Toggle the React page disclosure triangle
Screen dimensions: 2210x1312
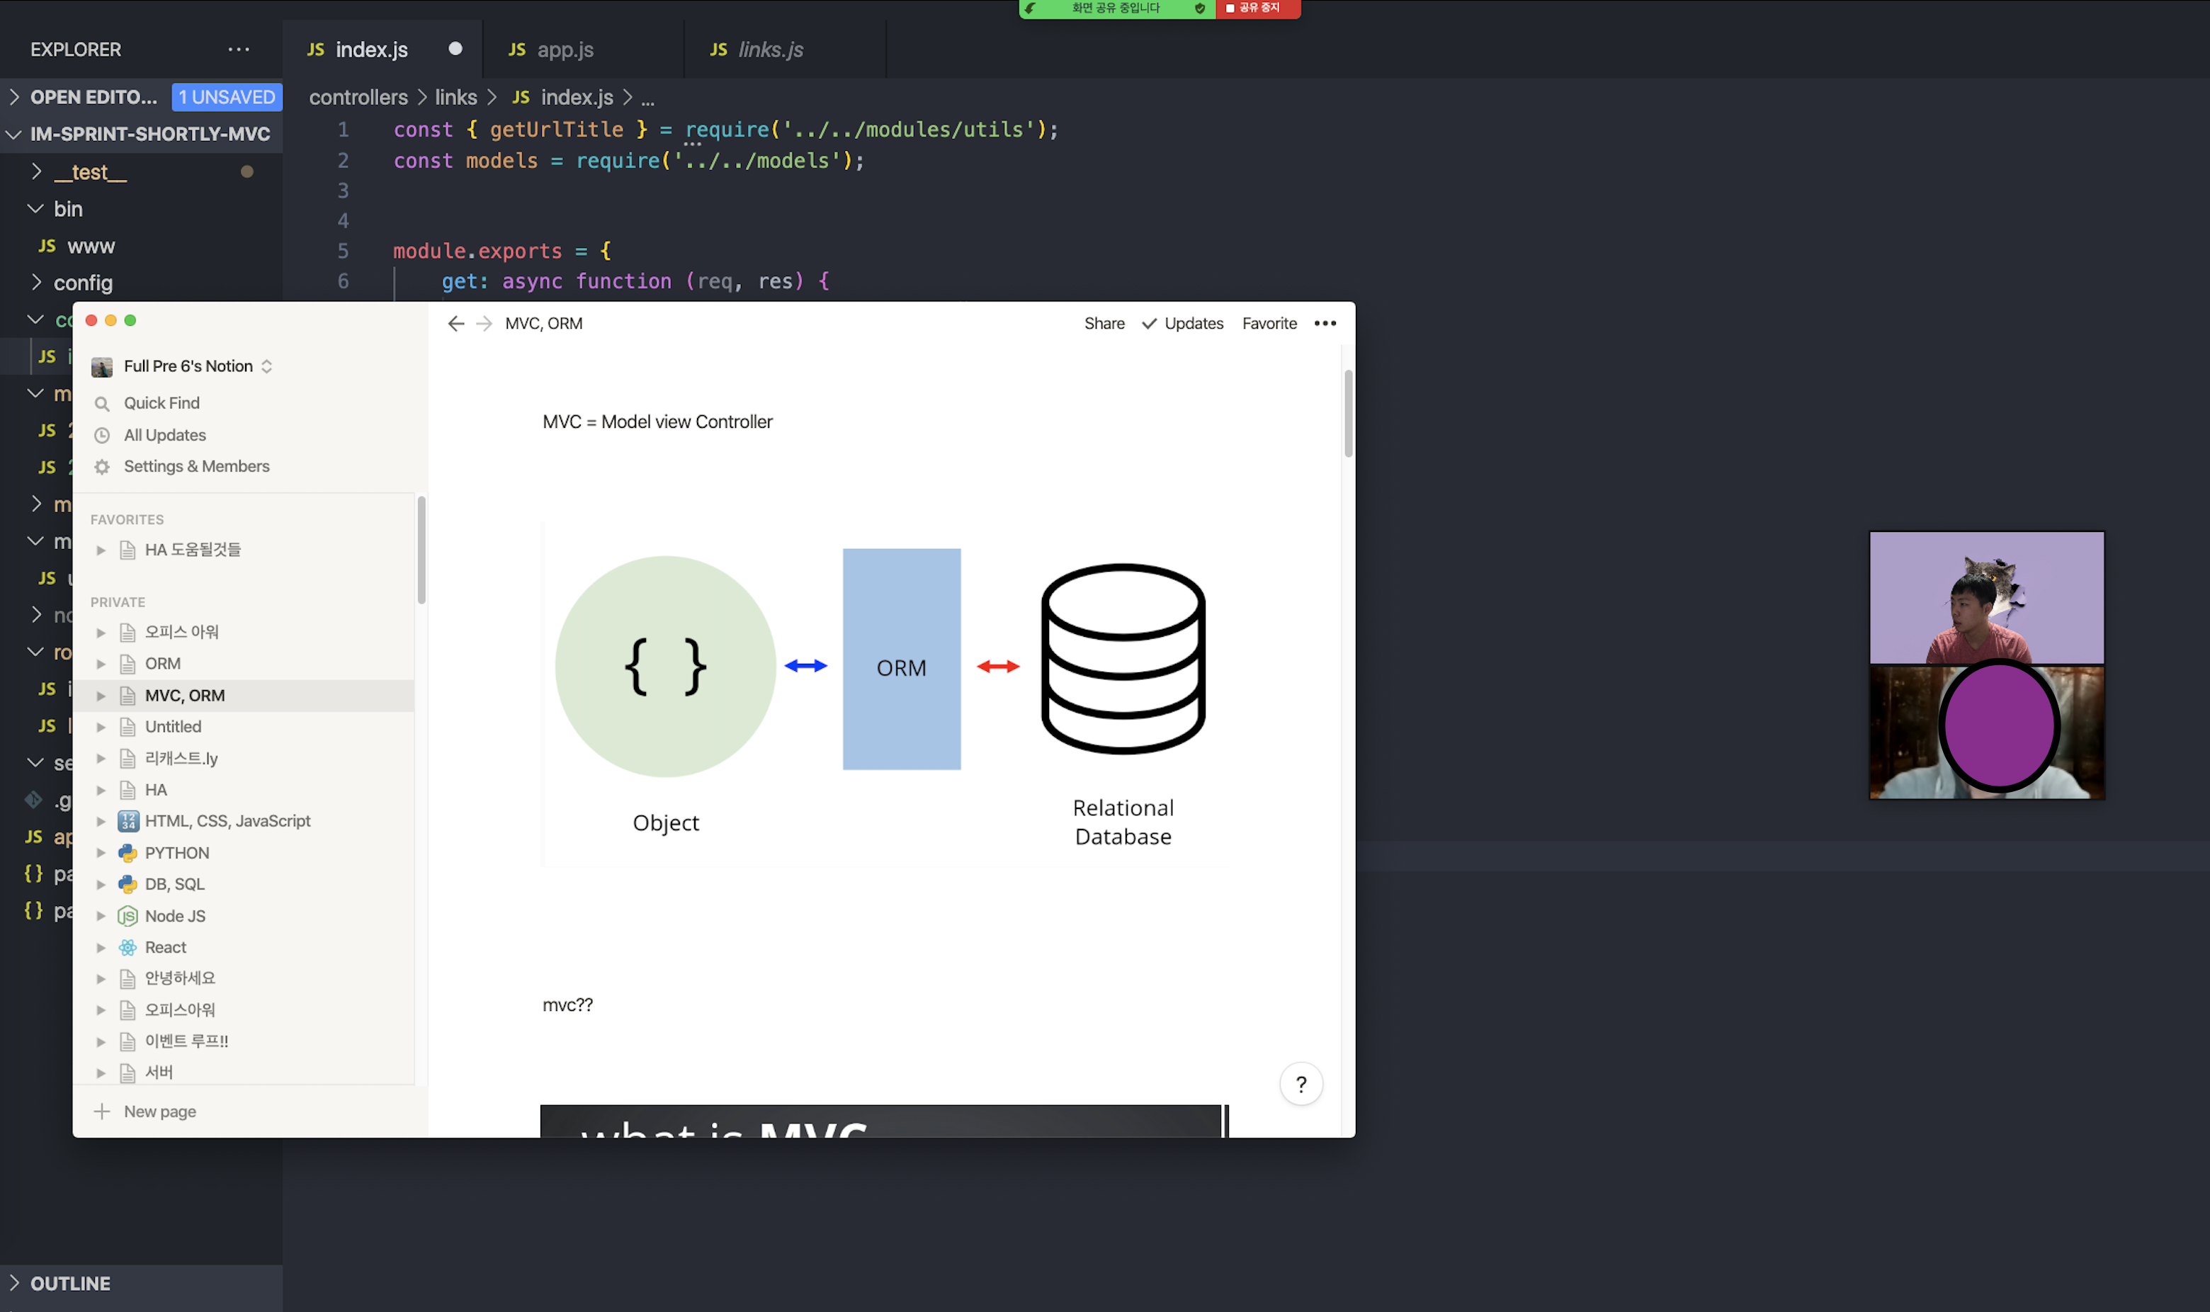click(101, 948)
